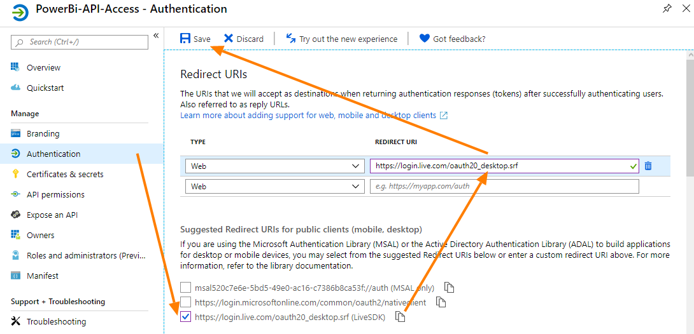Click the Got feedback heart icon
This screenshot has height=334, width=694.
pyautogui.click(x=425, y=38)
